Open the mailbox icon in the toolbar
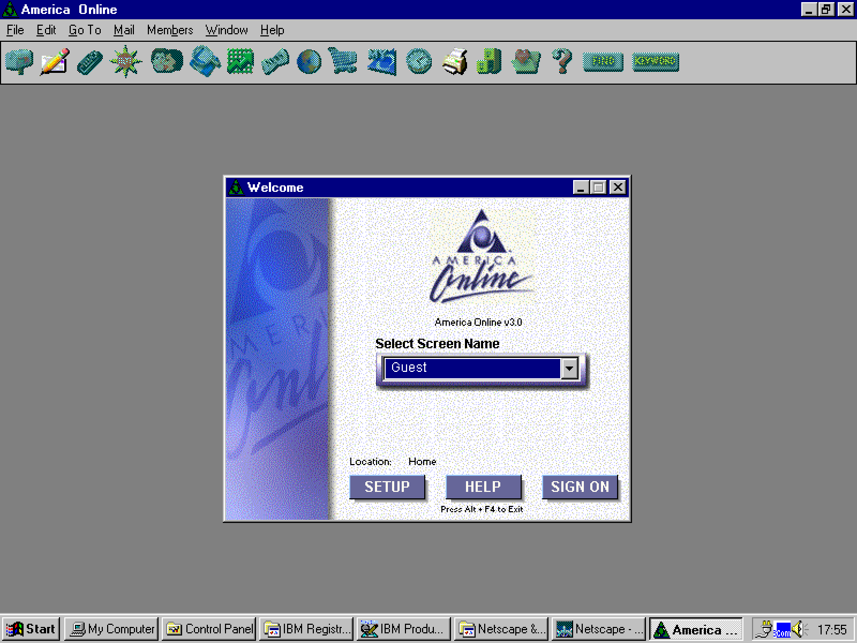 [x=19, y=62]
